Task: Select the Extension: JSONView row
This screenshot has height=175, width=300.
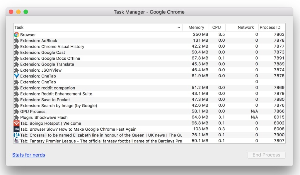Action: click(149, 70)
